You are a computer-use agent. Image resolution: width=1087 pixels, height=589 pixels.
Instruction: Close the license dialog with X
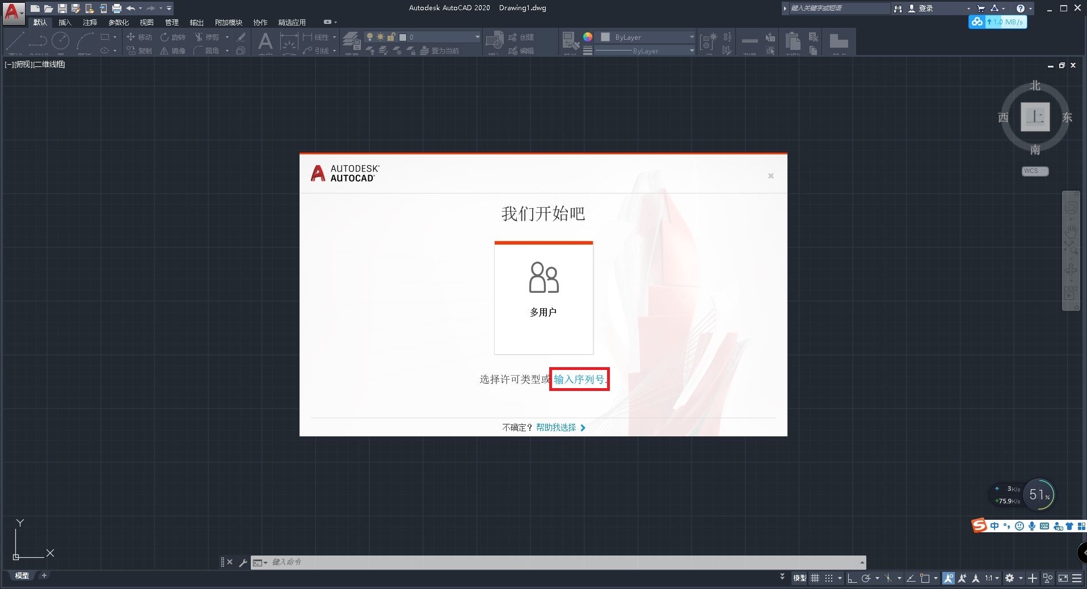tap(771, 176)
